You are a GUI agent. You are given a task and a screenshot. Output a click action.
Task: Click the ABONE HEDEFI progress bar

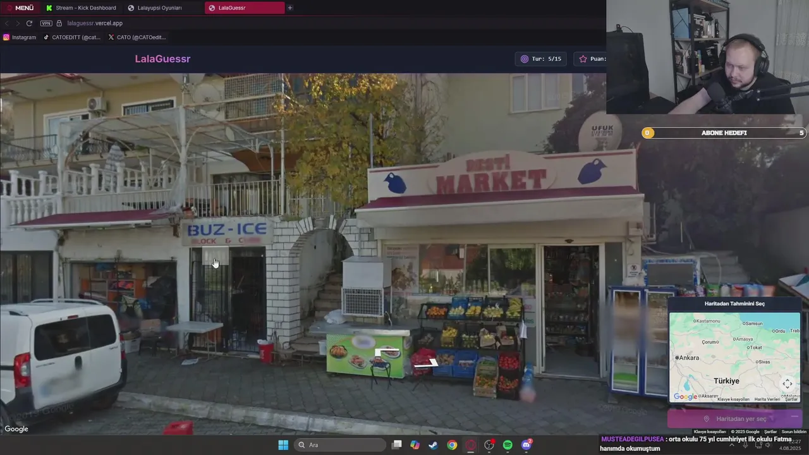click(x=724, y=133)
